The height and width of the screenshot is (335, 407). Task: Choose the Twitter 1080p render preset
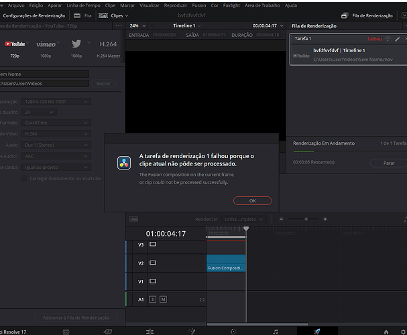76,48
